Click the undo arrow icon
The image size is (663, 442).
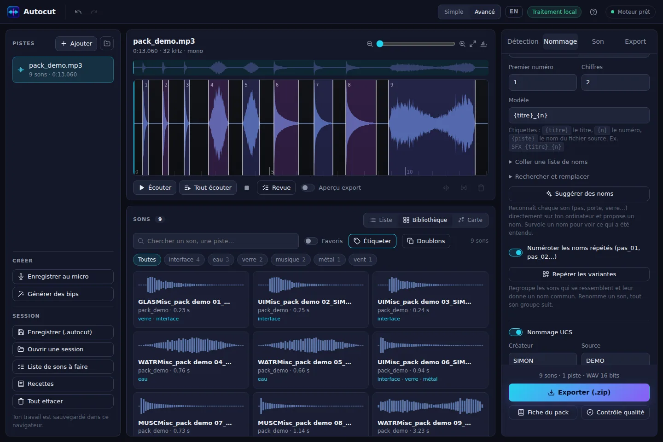(x=78, y=12)
